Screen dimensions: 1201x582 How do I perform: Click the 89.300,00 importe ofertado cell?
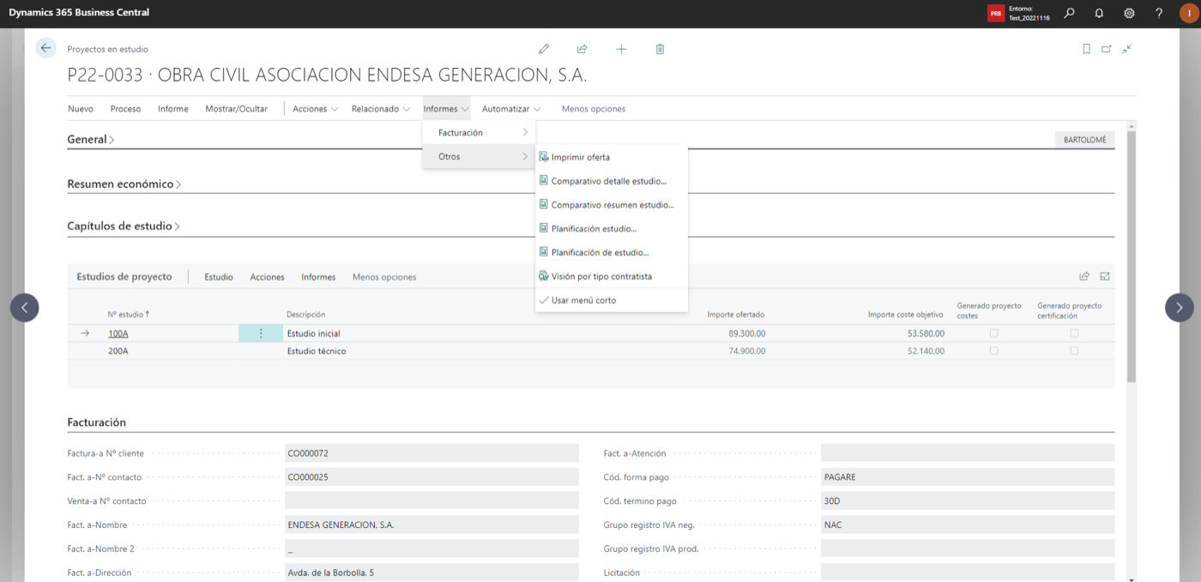pos(747,333)
